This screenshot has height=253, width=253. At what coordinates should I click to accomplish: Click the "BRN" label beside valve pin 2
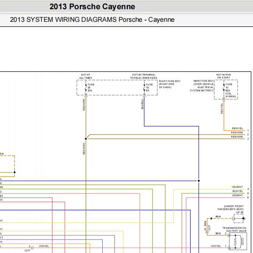(x=218, y=233)
